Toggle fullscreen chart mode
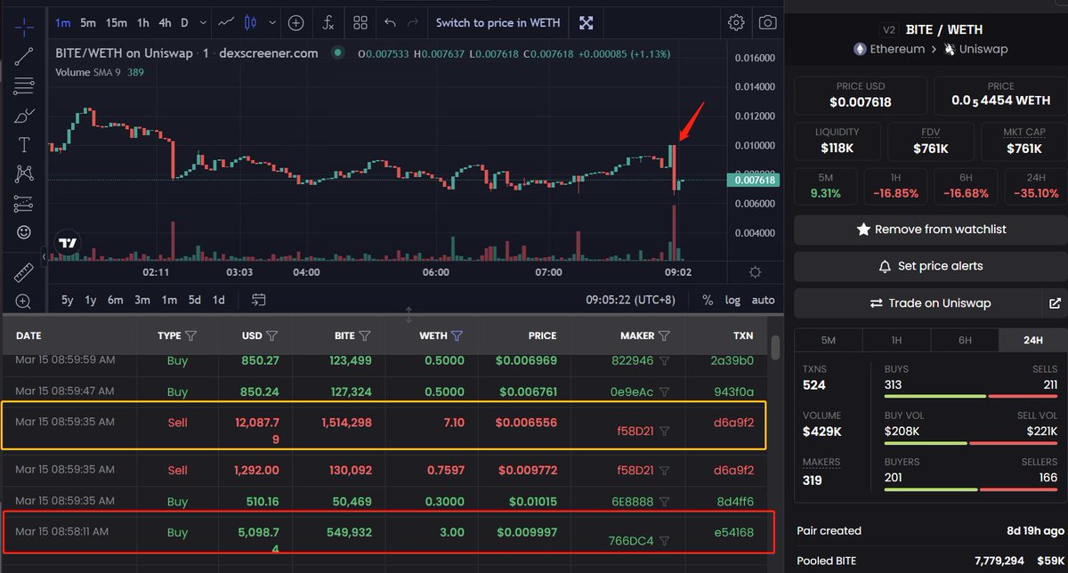The image size is (1068, 573). (586, 22)
